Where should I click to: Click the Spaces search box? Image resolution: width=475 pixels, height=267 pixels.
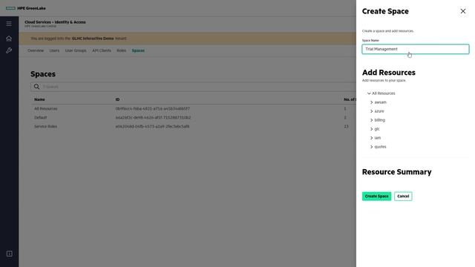click(x=193, y=87)
